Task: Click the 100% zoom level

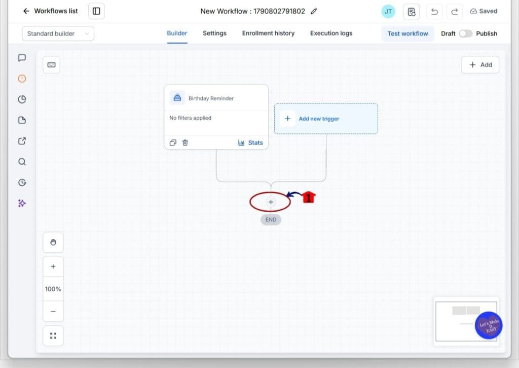Action: (x=53, y=289)
